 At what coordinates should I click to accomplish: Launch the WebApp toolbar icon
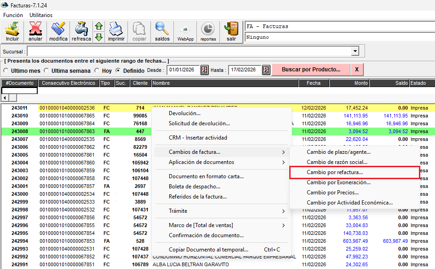185,32
